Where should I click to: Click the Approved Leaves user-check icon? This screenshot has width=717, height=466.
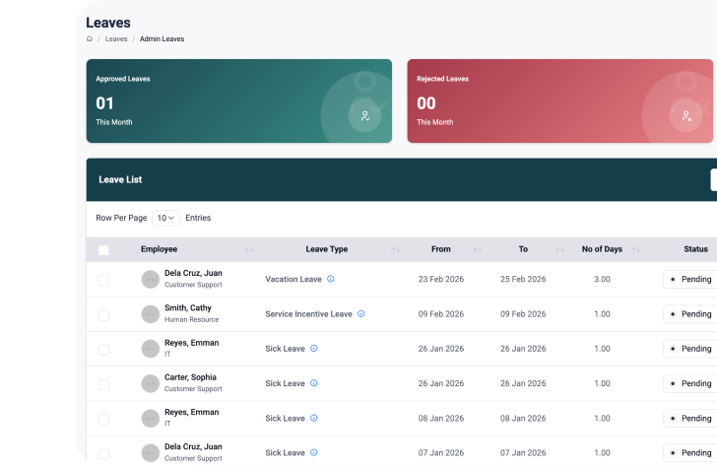point(364,115)
